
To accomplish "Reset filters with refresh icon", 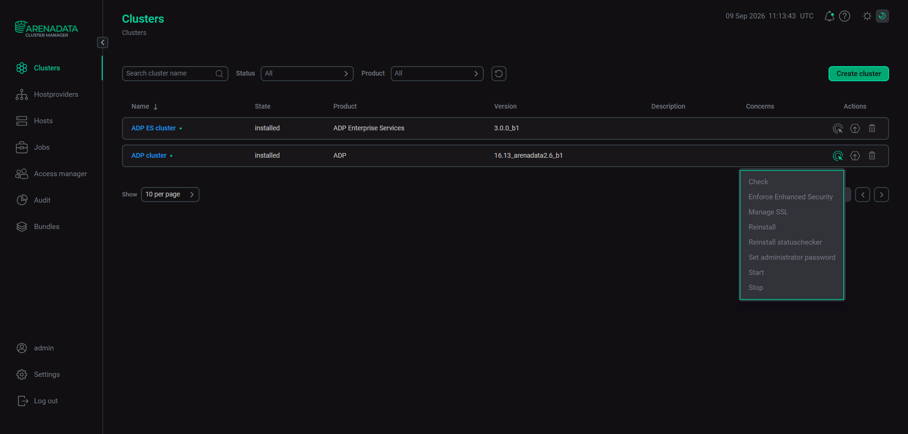I will pos(499,74).
